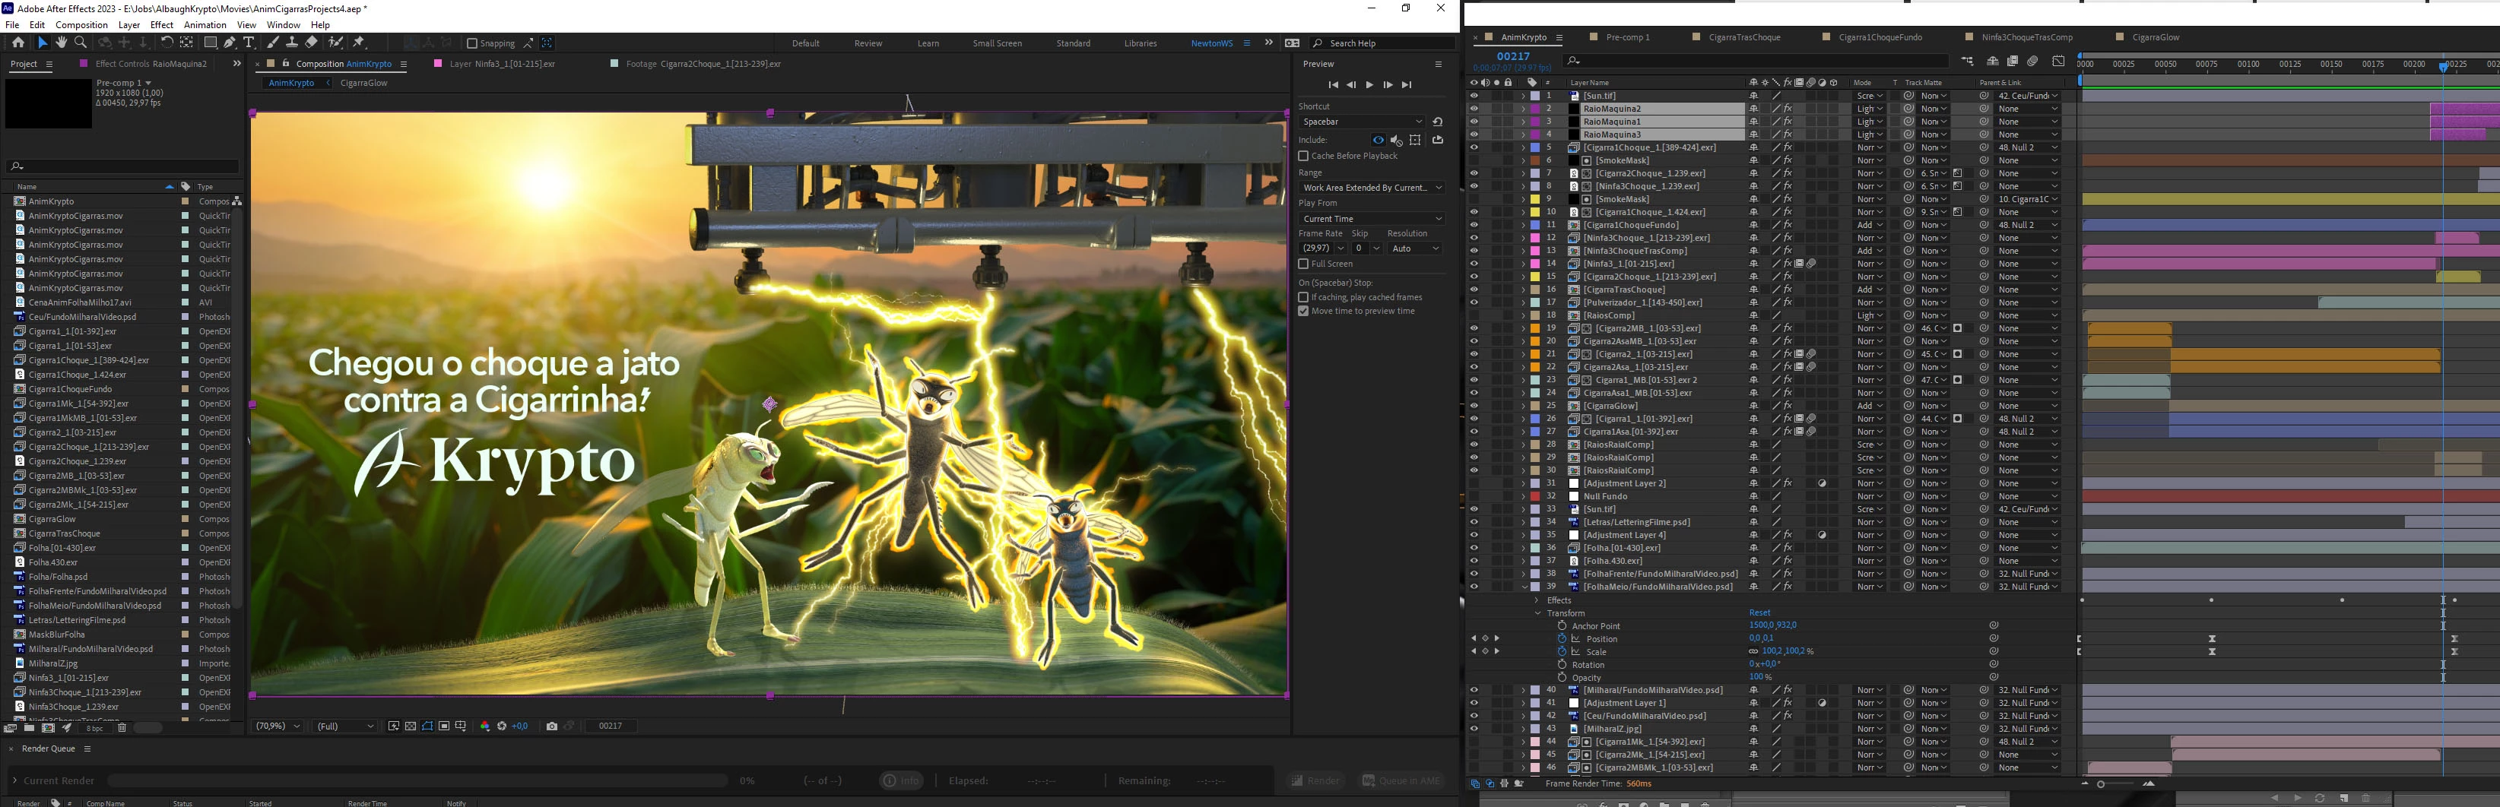Enable the Snapping checkbox
Screen dimensions: 2500x807
(x=471, y=43)
